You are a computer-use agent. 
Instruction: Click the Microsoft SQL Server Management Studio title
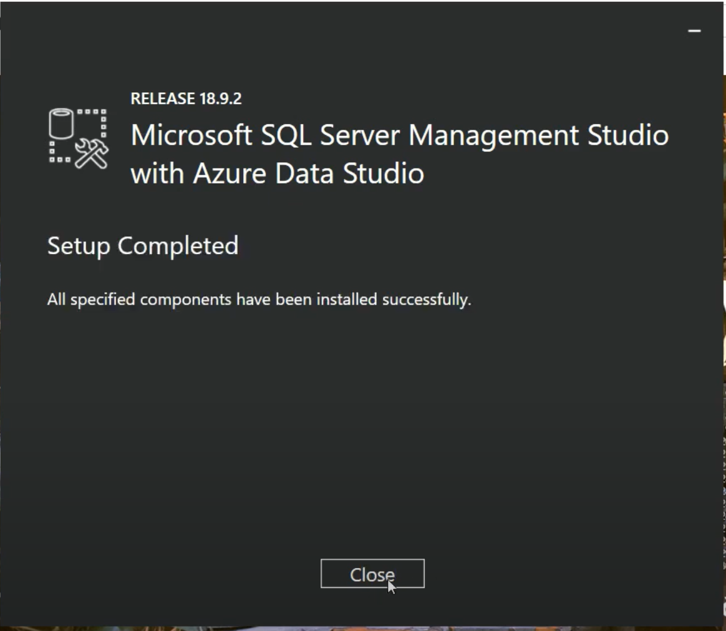click(x=399, y=135)
